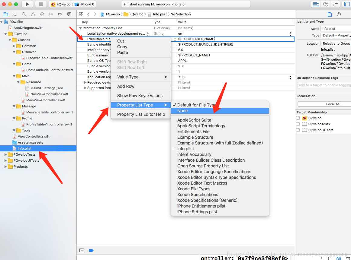Viewport: 351px width, 260px height.
Task: Choose Entitlements File from submenu
Action: tap(193, 132)
